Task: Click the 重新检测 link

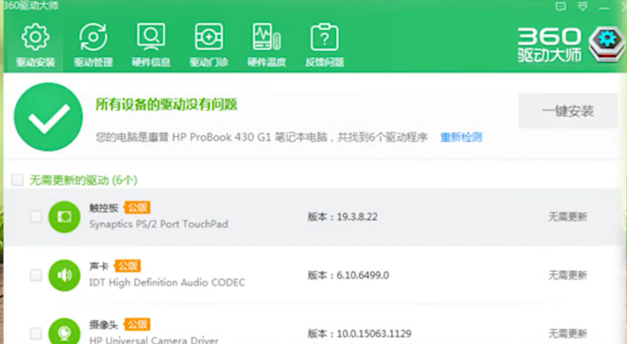Action: 461,138
